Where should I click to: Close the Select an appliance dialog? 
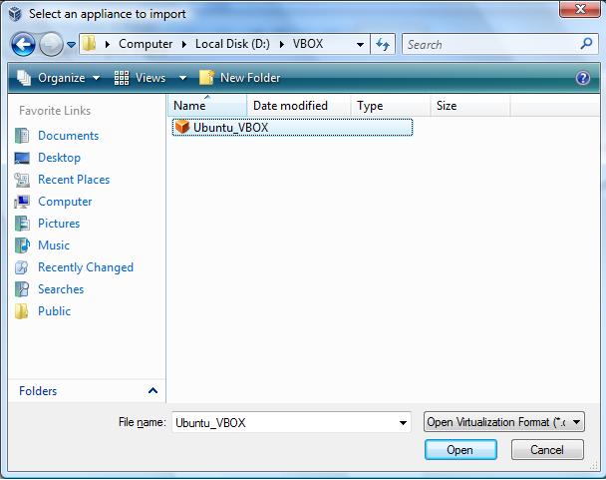[x=580, y=9]
